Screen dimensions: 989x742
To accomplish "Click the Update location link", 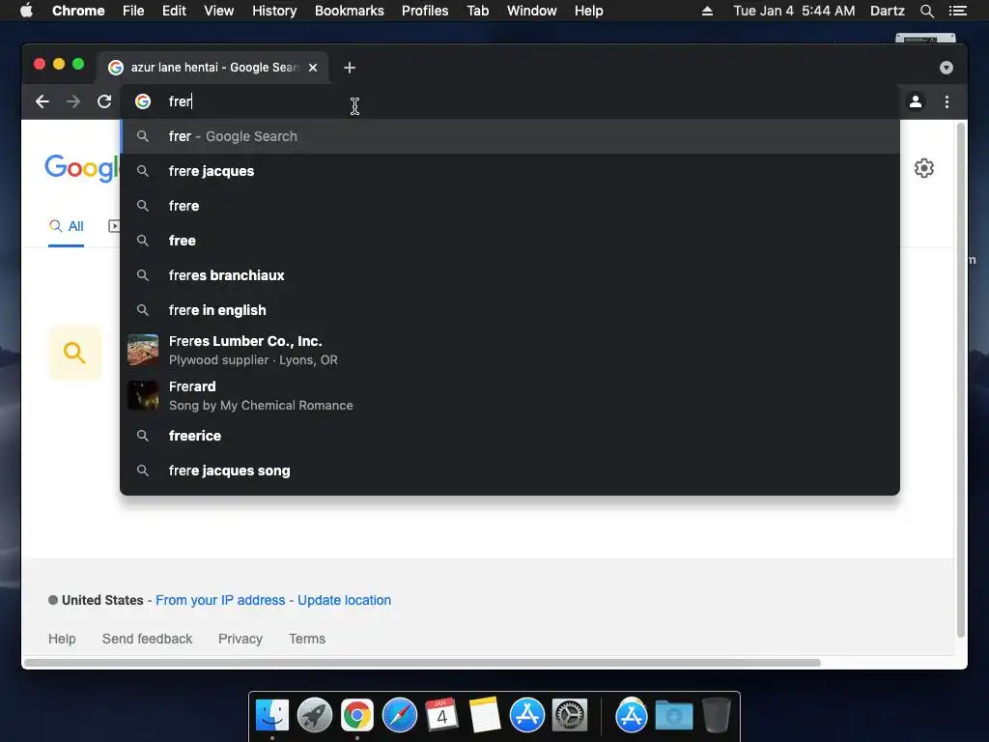I will coord(345,600).
